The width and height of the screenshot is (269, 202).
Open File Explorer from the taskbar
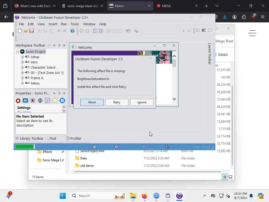(x=133, y=196)
